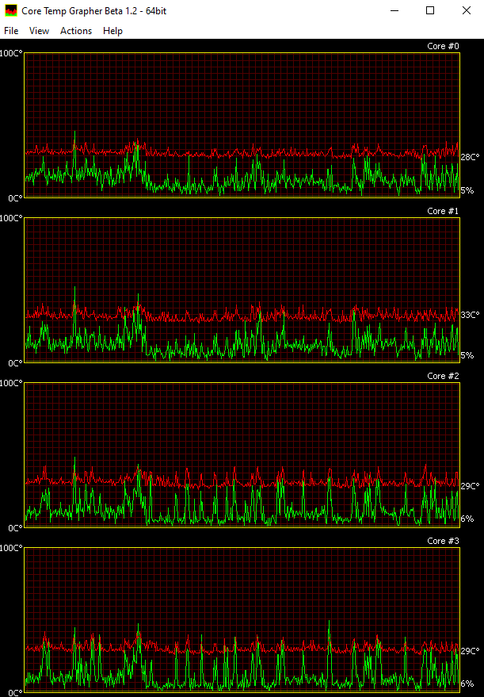Click the Core Temp Grapher app icon
Screen dimensions: 484x697
point(10,10)
